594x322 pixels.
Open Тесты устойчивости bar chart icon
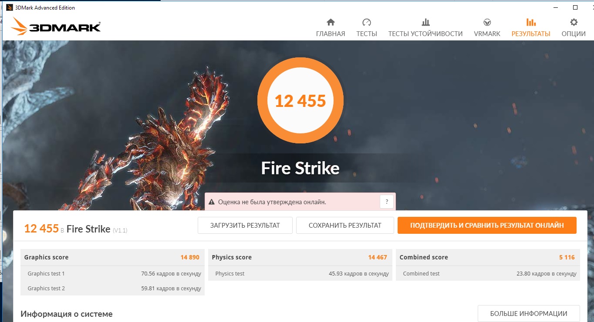(425, 22)
